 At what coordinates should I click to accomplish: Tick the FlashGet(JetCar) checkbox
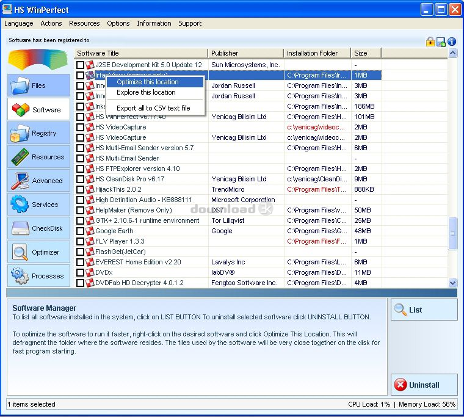tap(80, 252)
